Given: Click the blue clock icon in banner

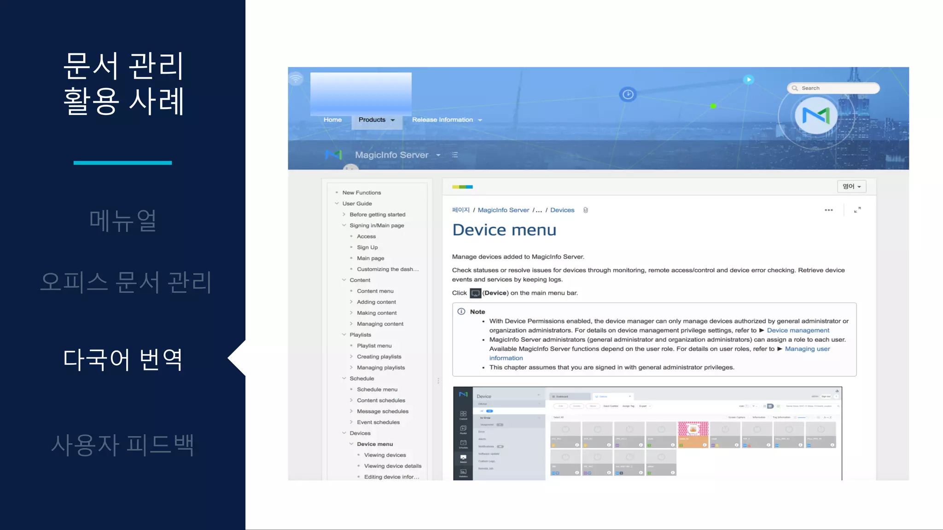Looking at the screenshot, I should pos(628,95).
